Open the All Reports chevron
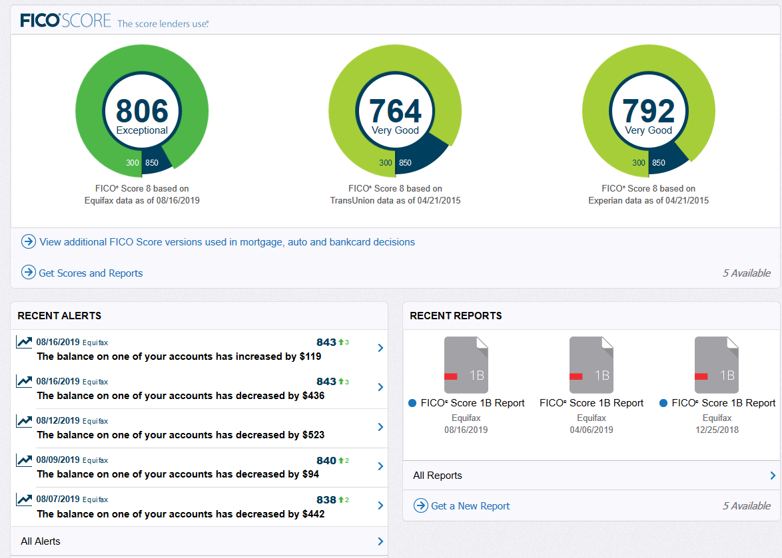 tap(773, 476)
